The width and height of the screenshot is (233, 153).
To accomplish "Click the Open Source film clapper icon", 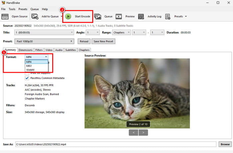I will point(5,17).
